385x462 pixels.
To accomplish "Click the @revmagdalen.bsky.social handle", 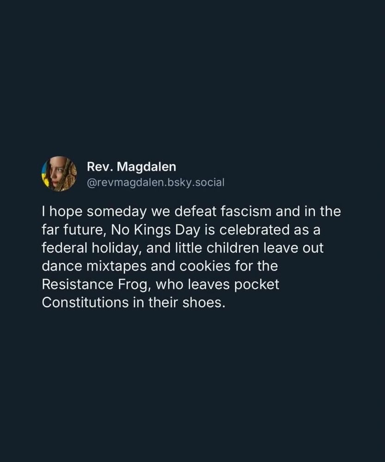I will pos(155,182).
